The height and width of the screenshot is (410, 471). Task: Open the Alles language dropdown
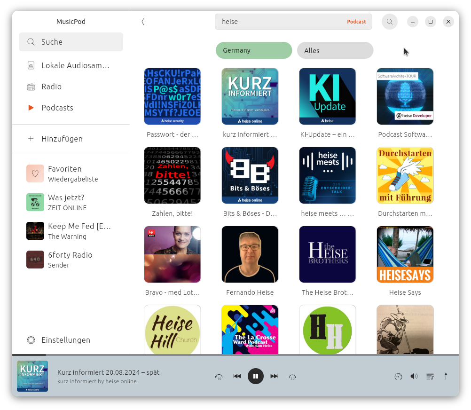335,50
